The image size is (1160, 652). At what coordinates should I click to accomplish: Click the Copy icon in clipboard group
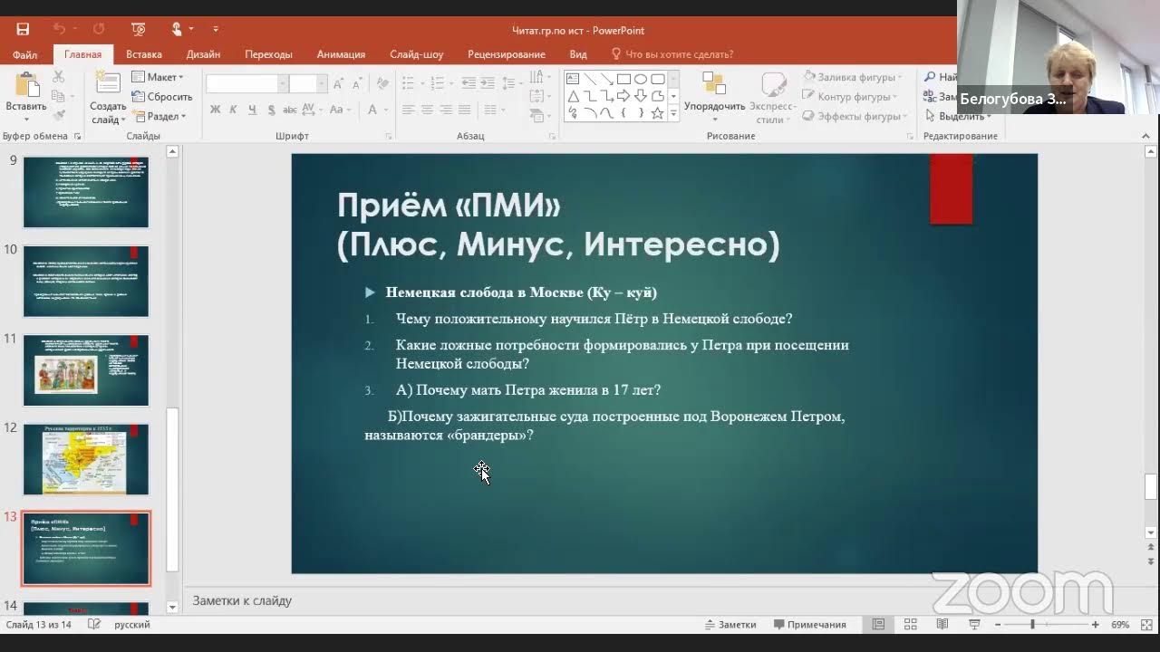(x=58, y=96)
